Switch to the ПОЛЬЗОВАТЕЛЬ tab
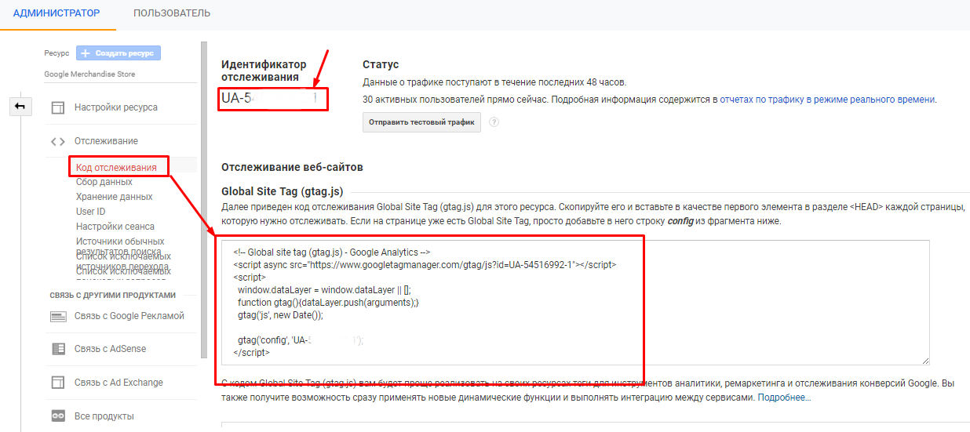Image resolution: width=970 pixels, height=432 pixels. [x=172, y=13]
